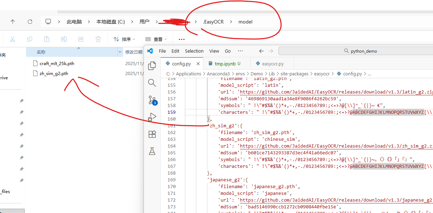Click the Rename icon in Explorer toolbar

click(x=64, y=39)
